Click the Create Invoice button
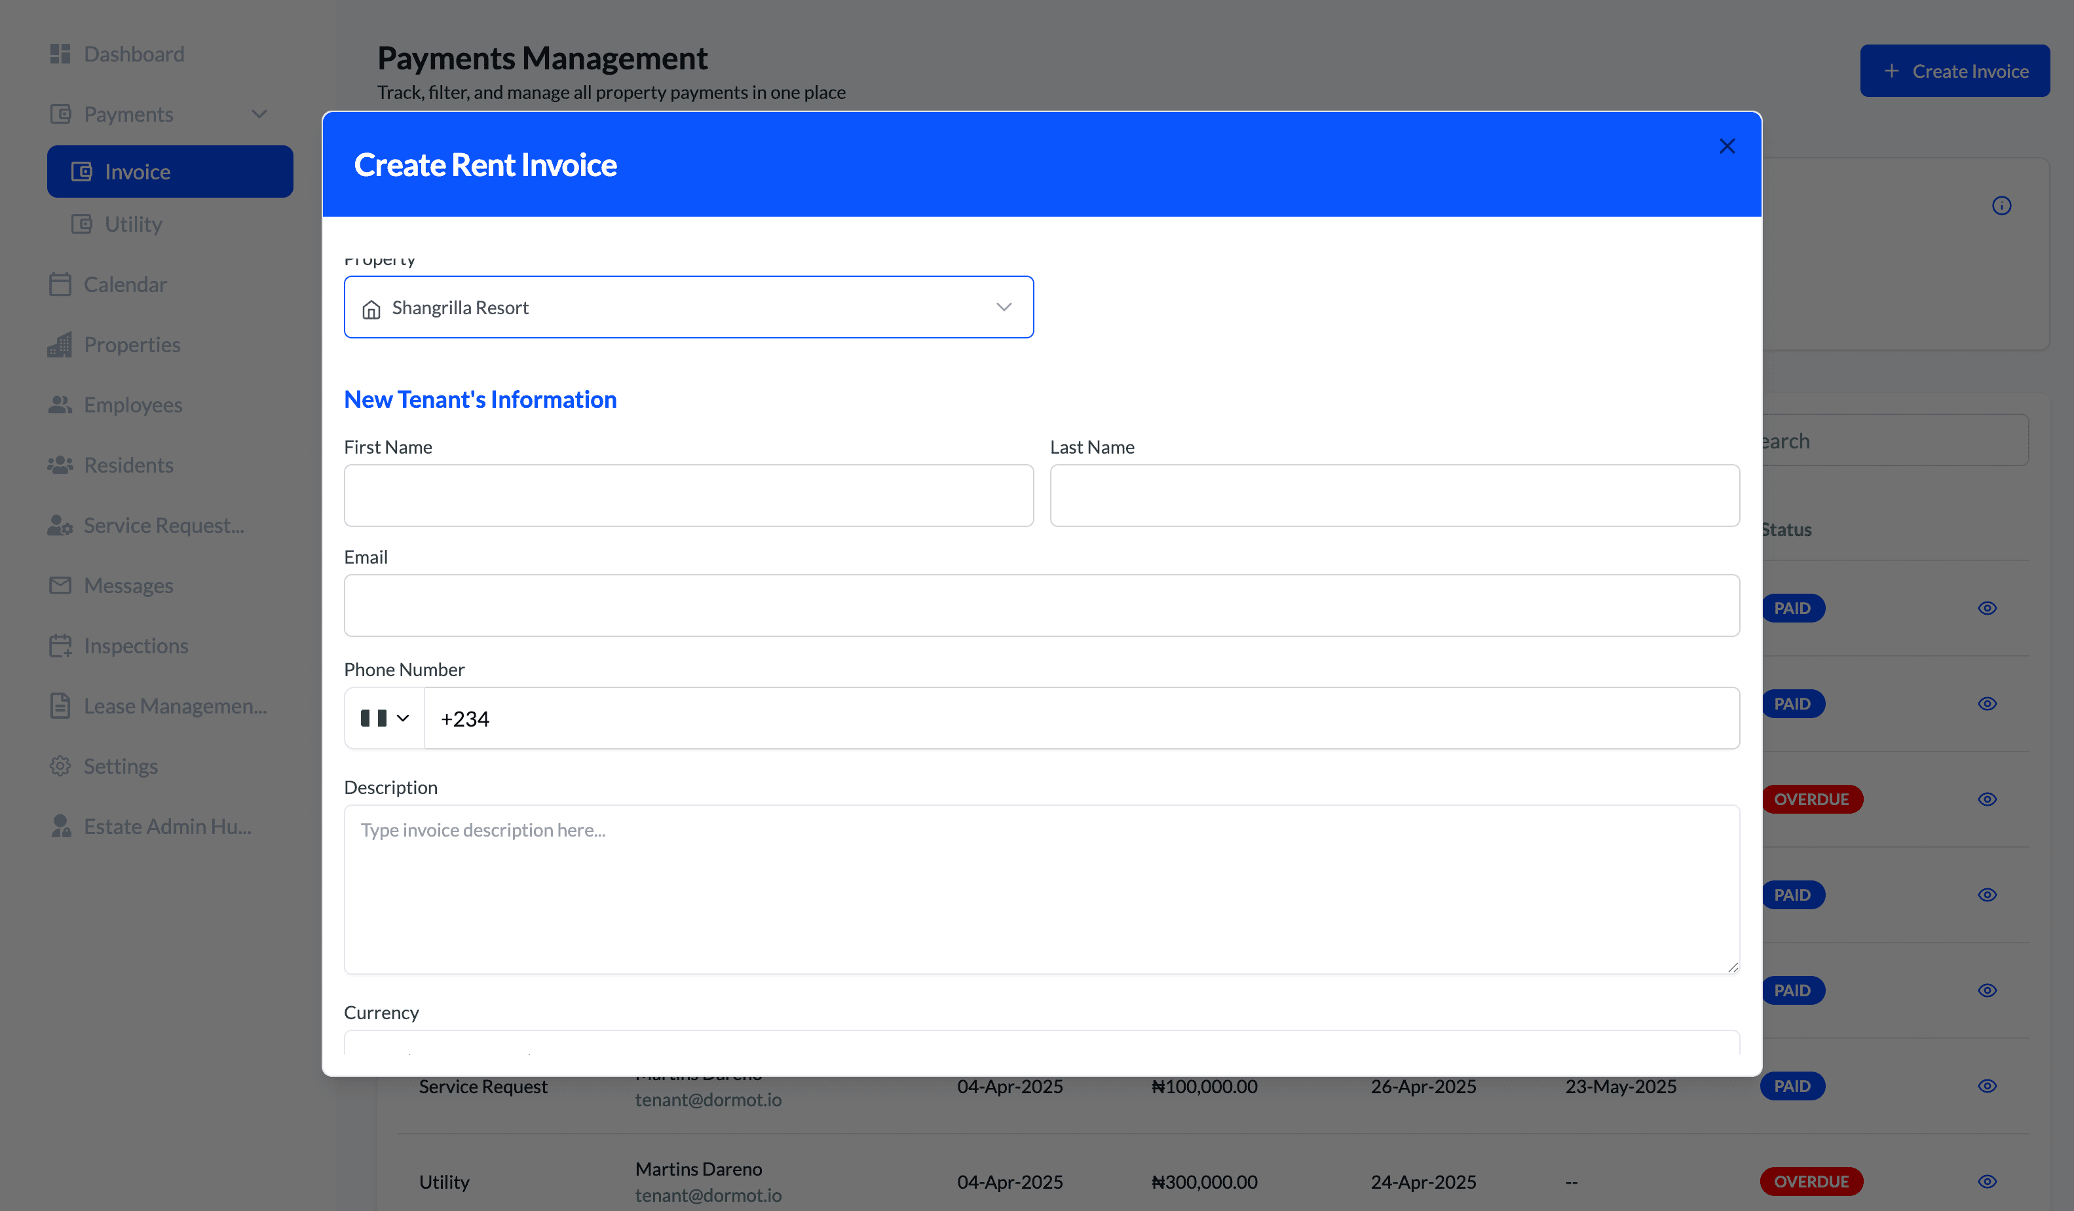The image size is (2074, 1211). coord(1955,71)
